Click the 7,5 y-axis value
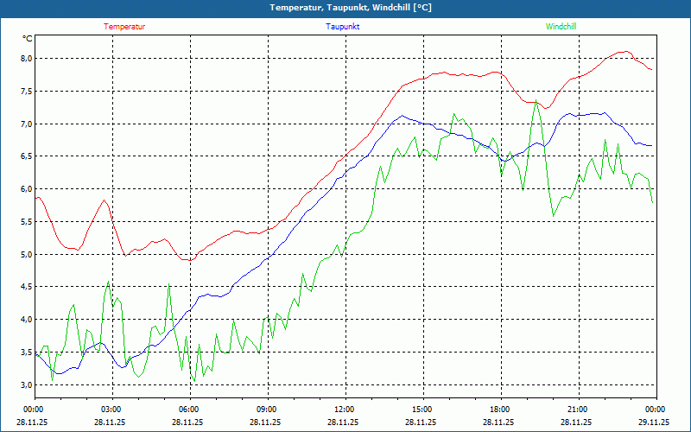691x432 pixels. tap(27, 92)
